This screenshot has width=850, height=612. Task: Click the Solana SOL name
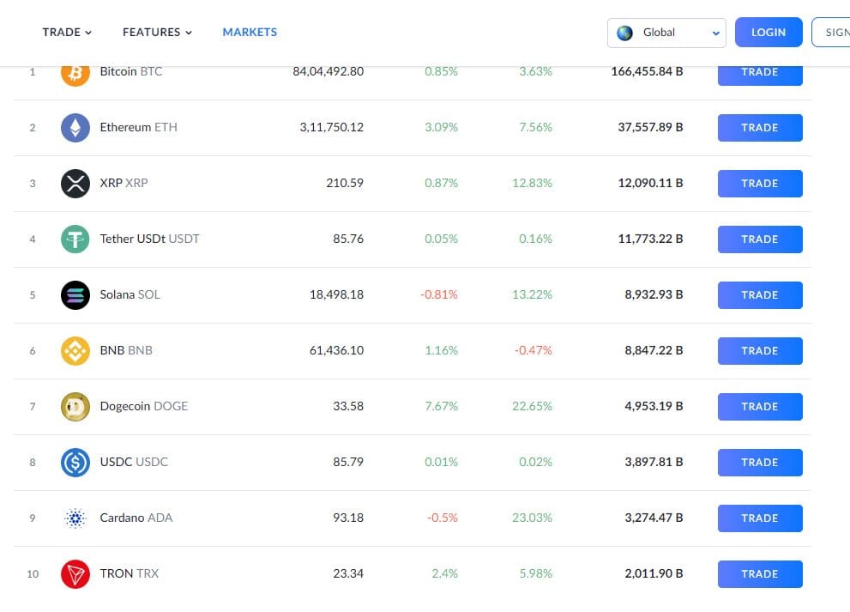pos(130,294)
